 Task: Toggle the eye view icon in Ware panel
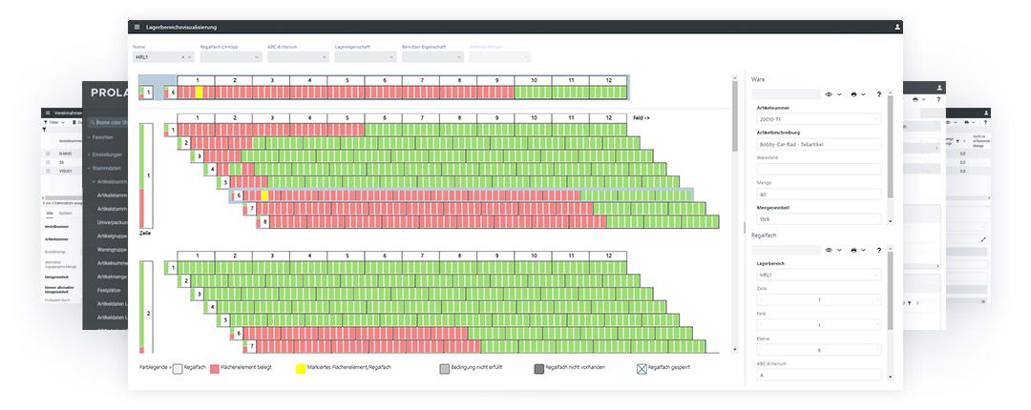tap(829, 94)
